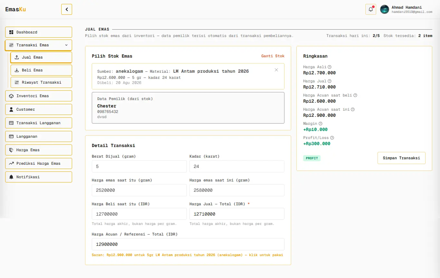Click the Simpan Transaksi button

click(401, 158)
